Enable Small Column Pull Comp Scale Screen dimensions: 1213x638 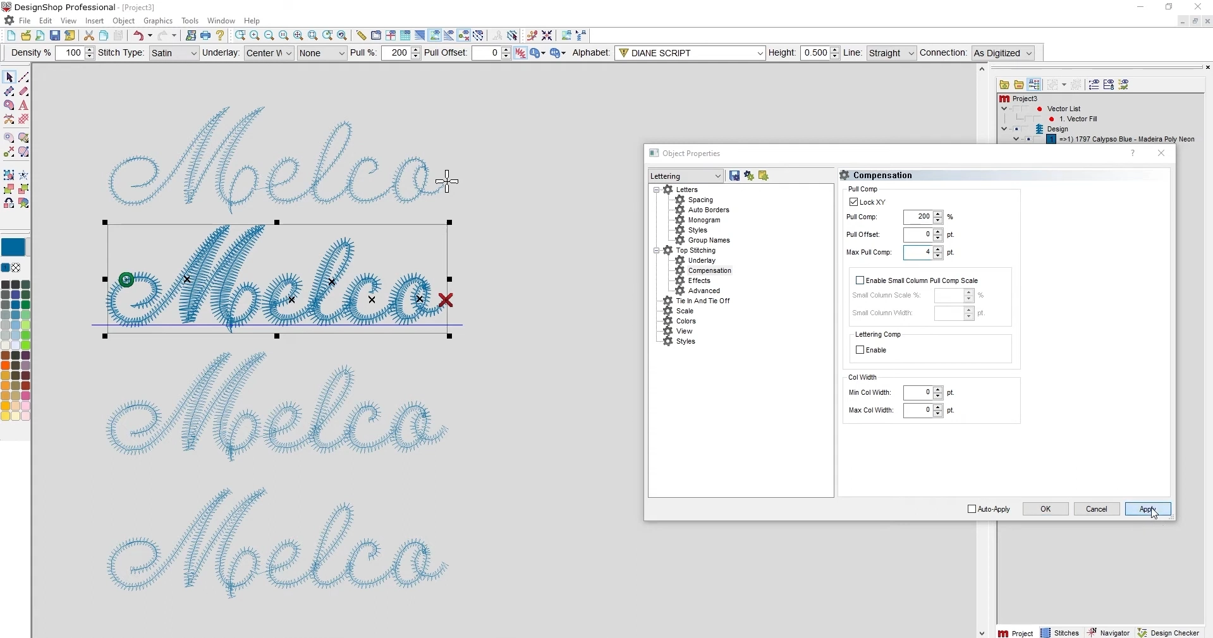tap(860, 280)
